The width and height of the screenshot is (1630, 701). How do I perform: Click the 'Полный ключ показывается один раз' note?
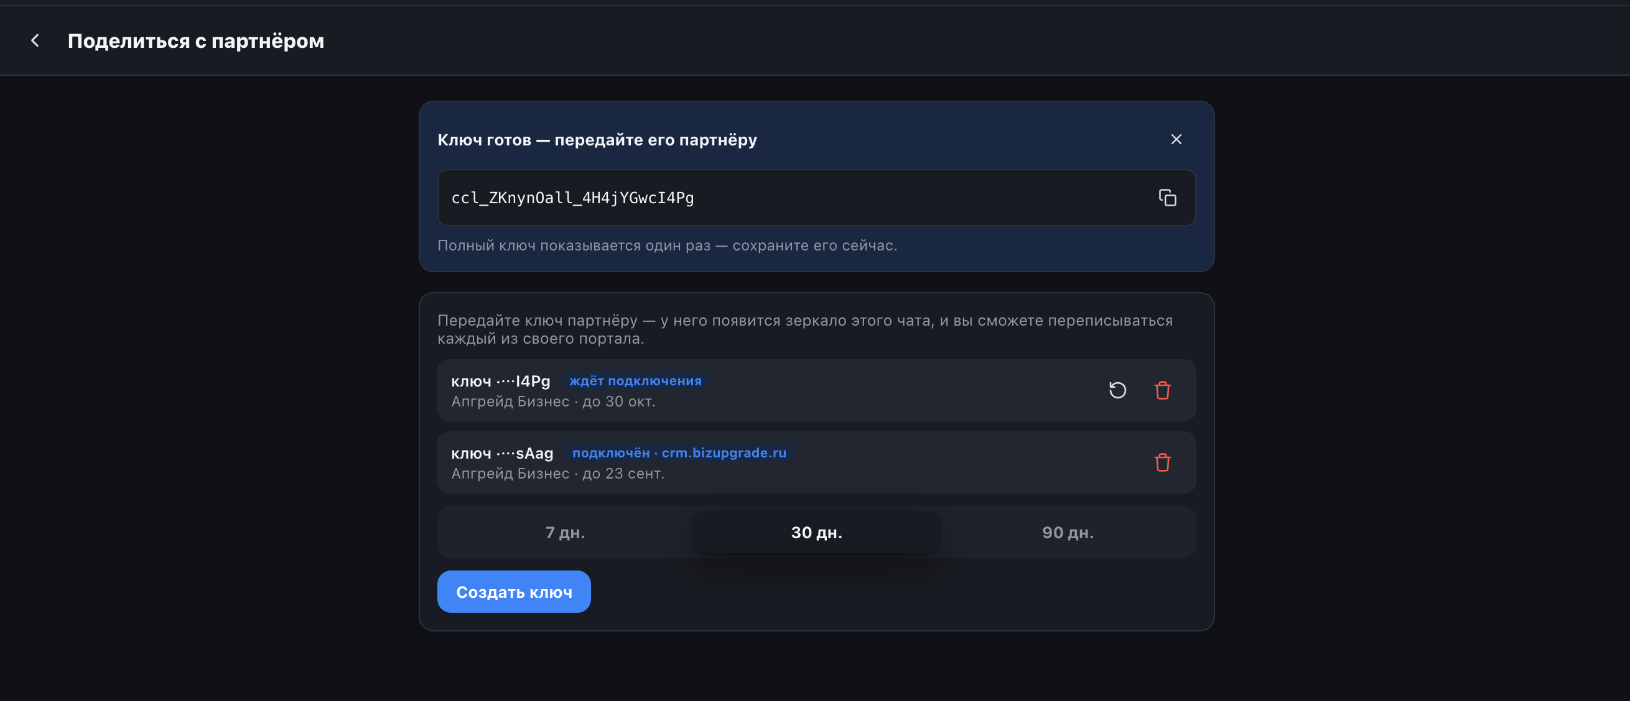click(x=667, y=245)
